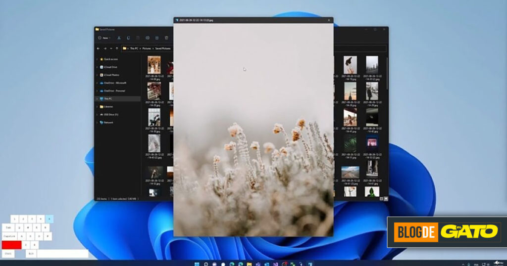Switch to details view in status bar
Screen dimensions: 507x266
click(381, 198)
